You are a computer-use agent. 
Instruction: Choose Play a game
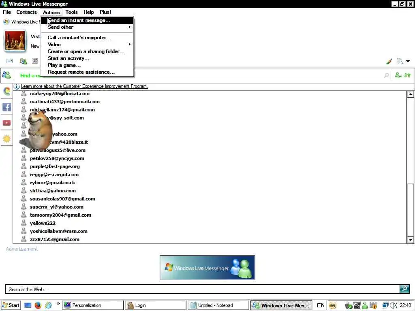point(87,65)
